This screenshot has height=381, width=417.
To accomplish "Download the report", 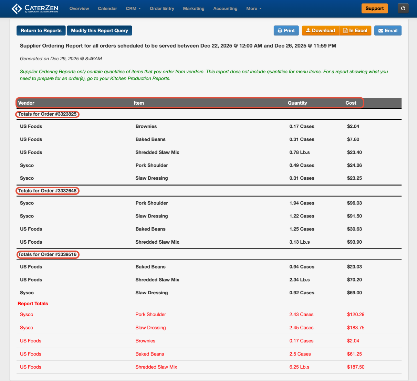I will click(321, 31).
